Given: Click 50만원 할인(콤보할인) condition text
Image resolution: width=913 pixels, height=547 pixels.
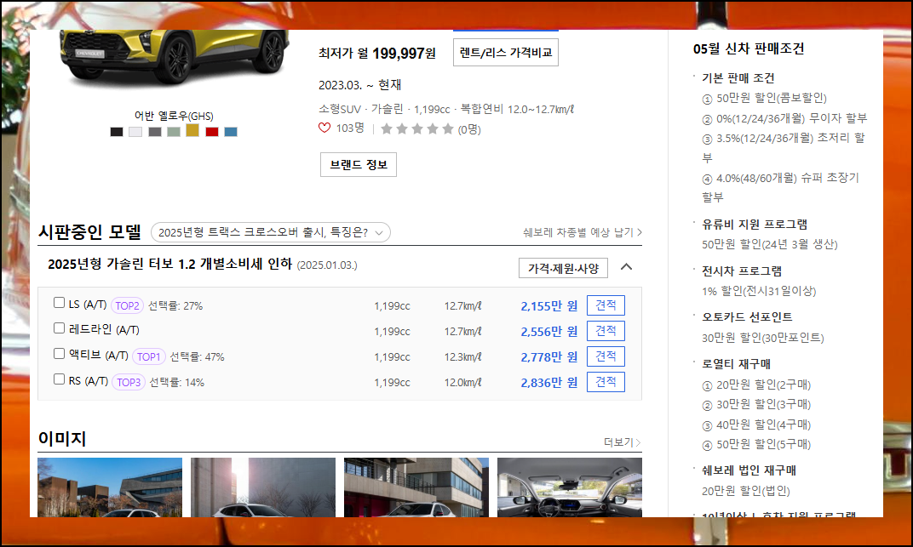Looking at the screenshot, I should (x=771, y=98).
